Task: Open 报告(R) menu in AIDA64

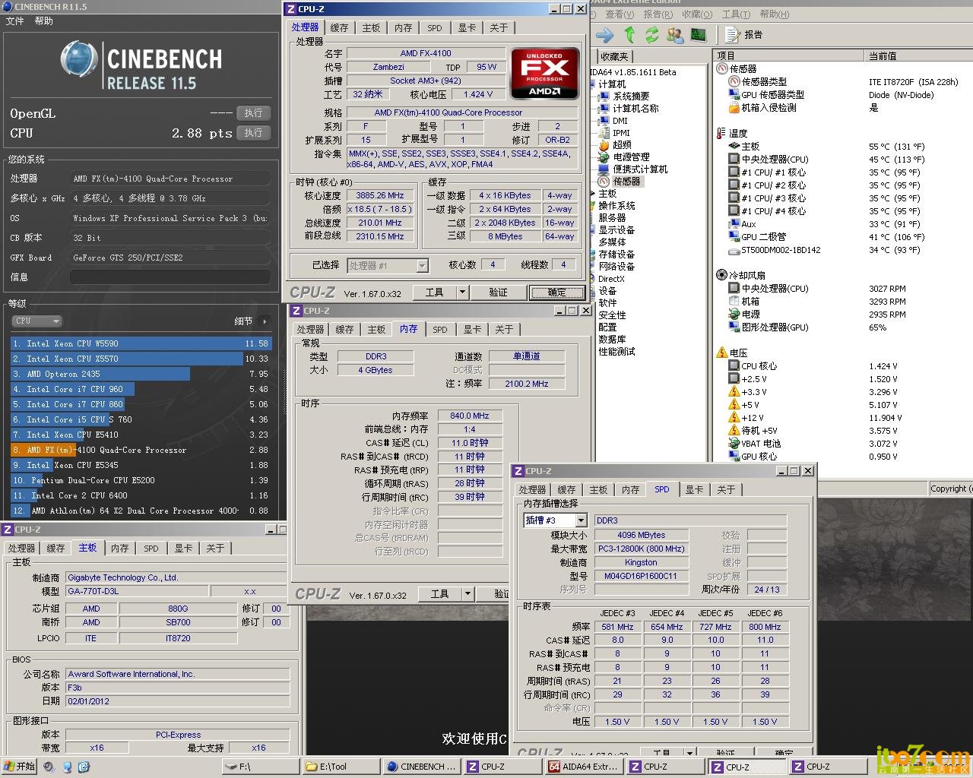Action: (658, 14)
